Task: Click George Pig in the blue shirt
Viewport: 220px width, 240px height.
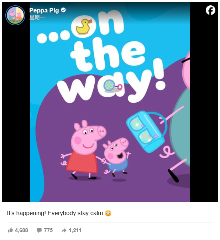Action: tap(117, 157)
